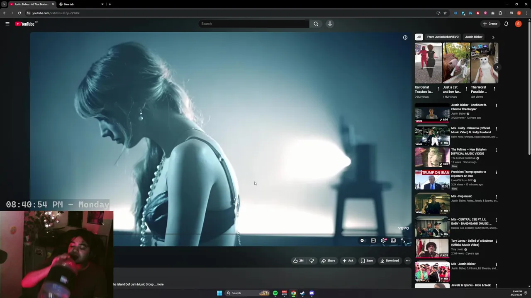Download the video
This screenshot has width=531, height=298.
coord(390,261)
